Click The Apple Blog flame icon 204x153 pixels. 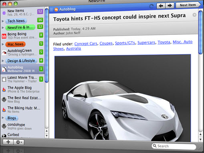click(x=4, y=89)
